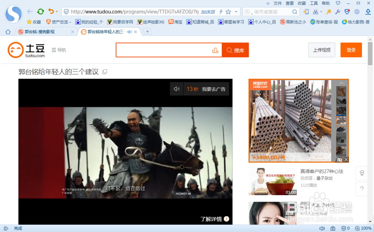
Task: Click 我要去广告 to skip the ad
Action: pyautogui.click(x=214, y=89)
